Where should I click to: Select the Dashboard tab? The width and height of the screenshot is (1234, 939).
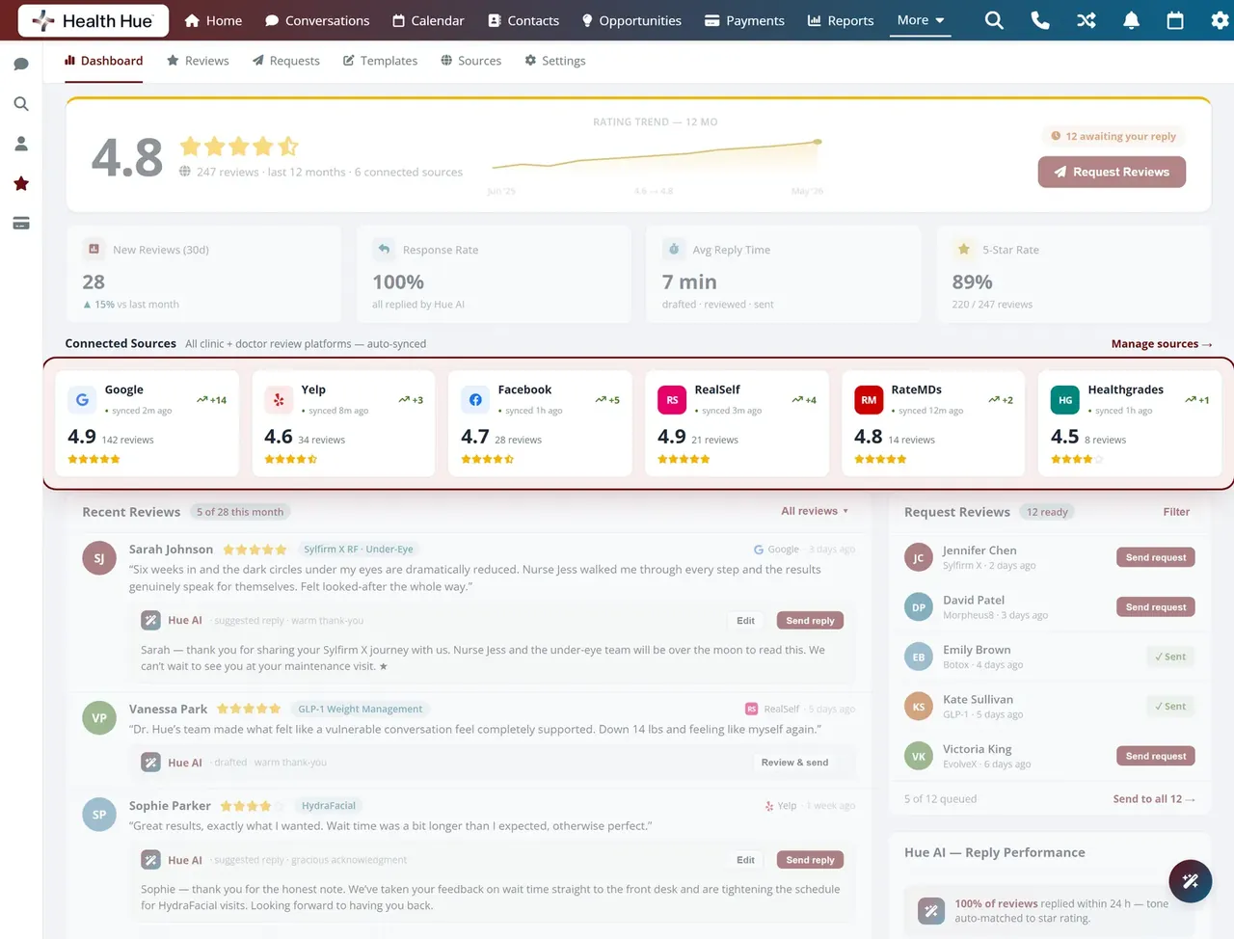click(x=104, y=61)
